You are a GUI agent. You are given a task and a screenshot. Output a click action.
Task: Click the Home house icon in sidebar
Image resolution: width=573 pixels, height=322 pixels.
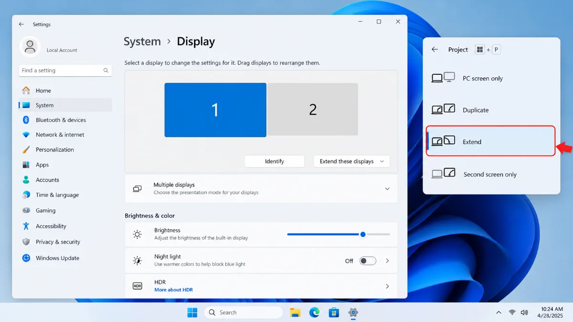[x=26, y=90]
